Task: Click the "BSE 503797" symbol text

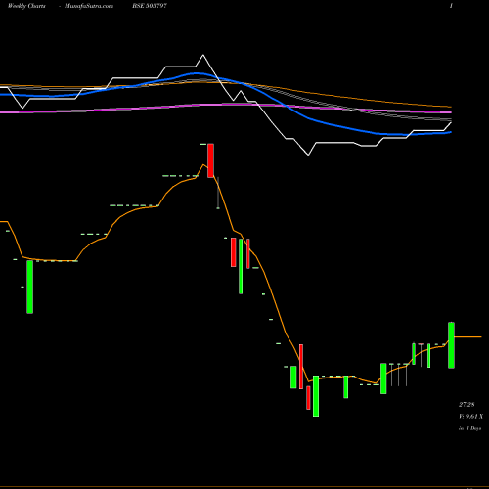Action: 150,6
